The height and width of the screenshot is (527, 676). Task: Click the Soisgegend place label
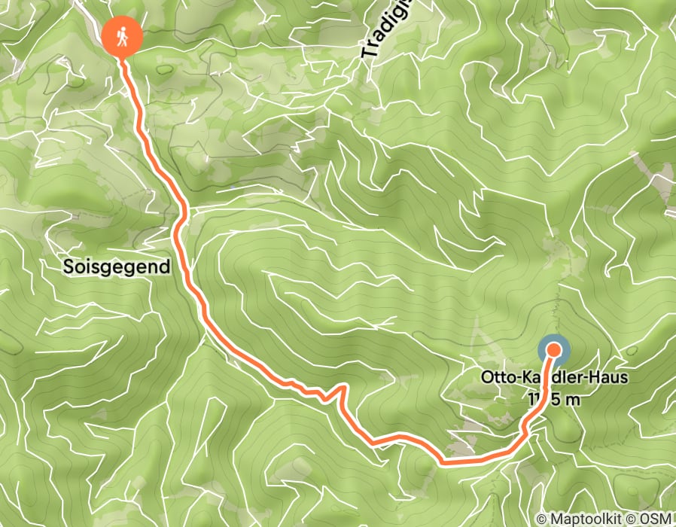tap(117, 267)
